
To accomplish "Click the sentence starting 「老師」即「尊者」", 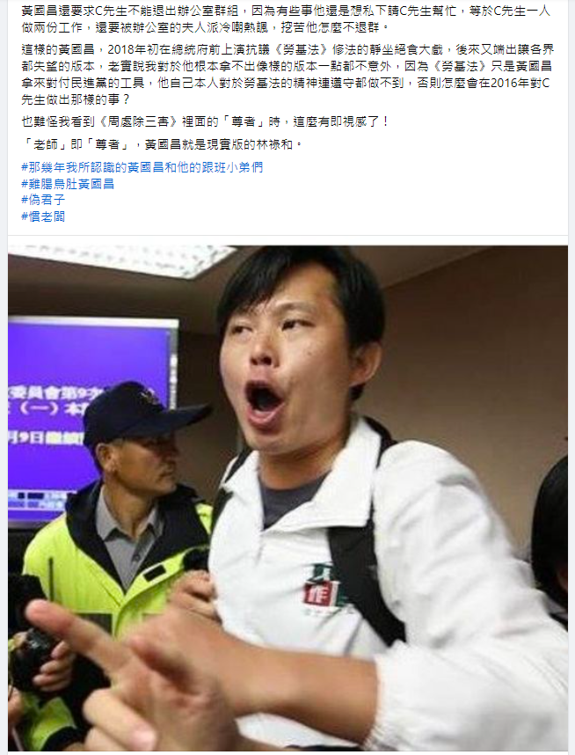I will click(162, 144).
